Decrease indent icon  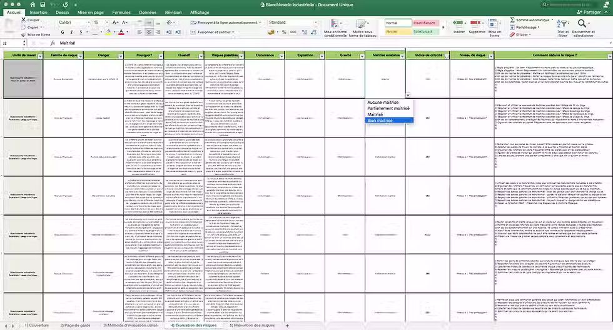coord(169,32)
